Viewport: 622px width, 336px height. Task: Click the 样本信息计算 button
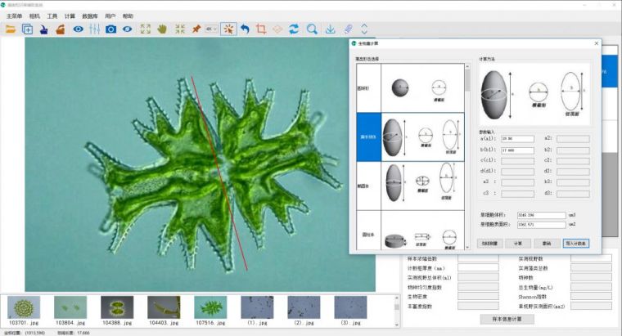(507, 319)
